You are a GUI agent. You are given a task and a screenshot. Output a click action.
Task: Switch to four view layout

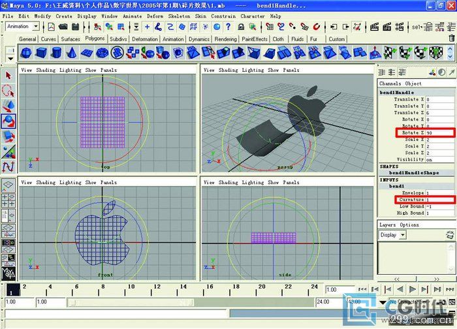[x=8, y=200]
